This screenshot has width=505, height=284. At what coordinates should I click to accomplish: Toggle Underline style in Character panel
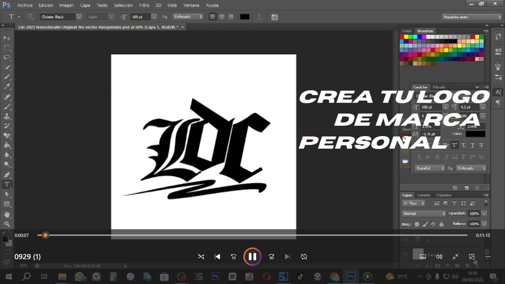coord(473,145)
